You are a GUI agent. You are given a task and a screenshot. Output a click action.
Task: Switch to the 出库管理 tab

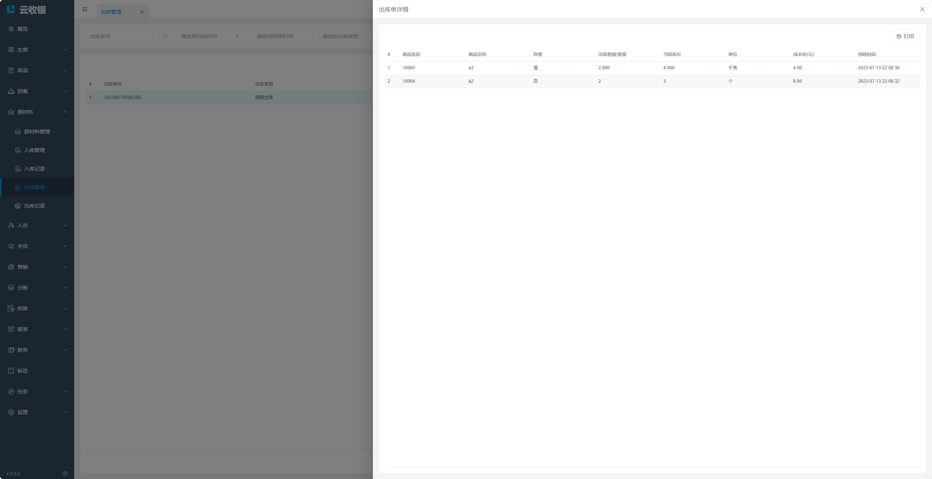[x=111, y=12]
